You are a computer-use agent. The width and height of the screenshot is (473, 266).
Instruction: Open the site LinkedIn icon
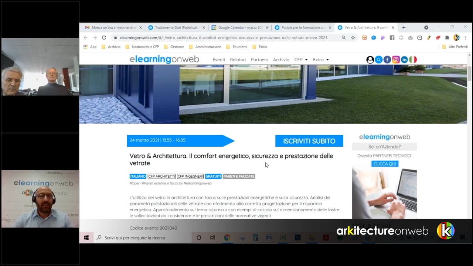click(x=404, y=59)
